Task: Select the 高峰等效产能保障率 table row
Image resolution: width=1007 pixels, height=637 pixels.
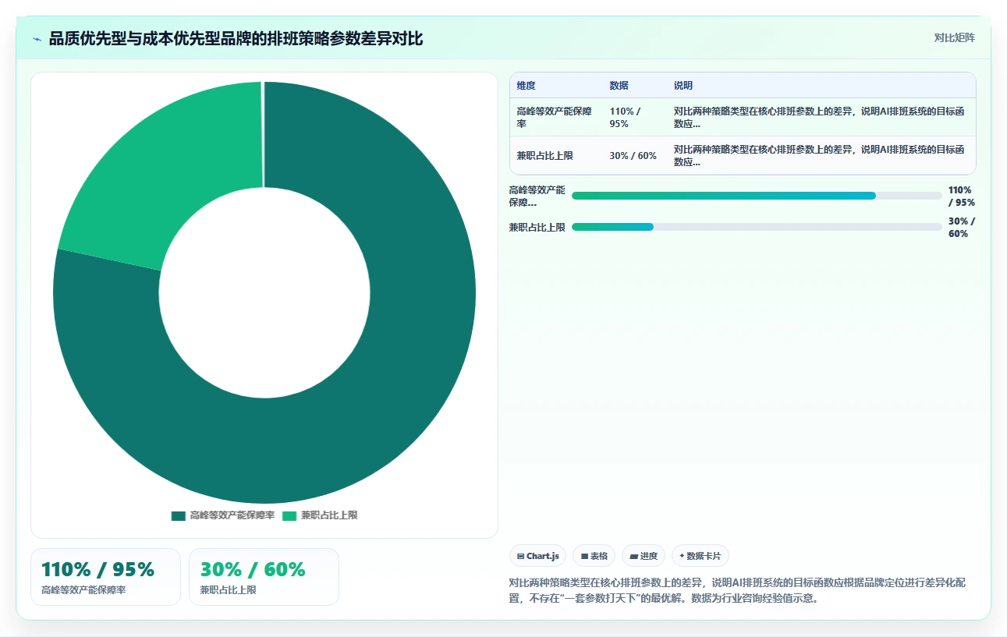Action: [x=743, y=118]
